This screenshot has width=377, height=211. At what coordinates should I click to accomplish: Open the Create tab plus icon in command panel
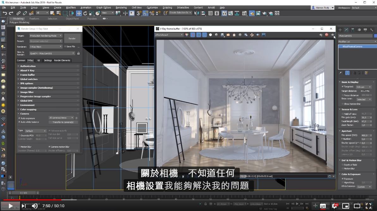click(x=340, y=30)
